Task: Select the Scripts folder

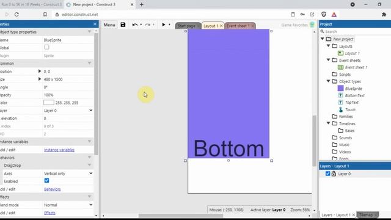Action: (345, 75)
